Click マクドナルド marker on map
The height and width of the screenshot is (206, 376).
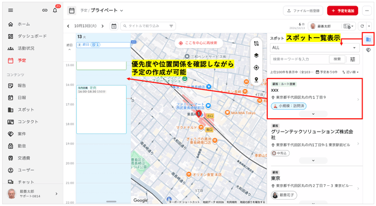point(201,128)
